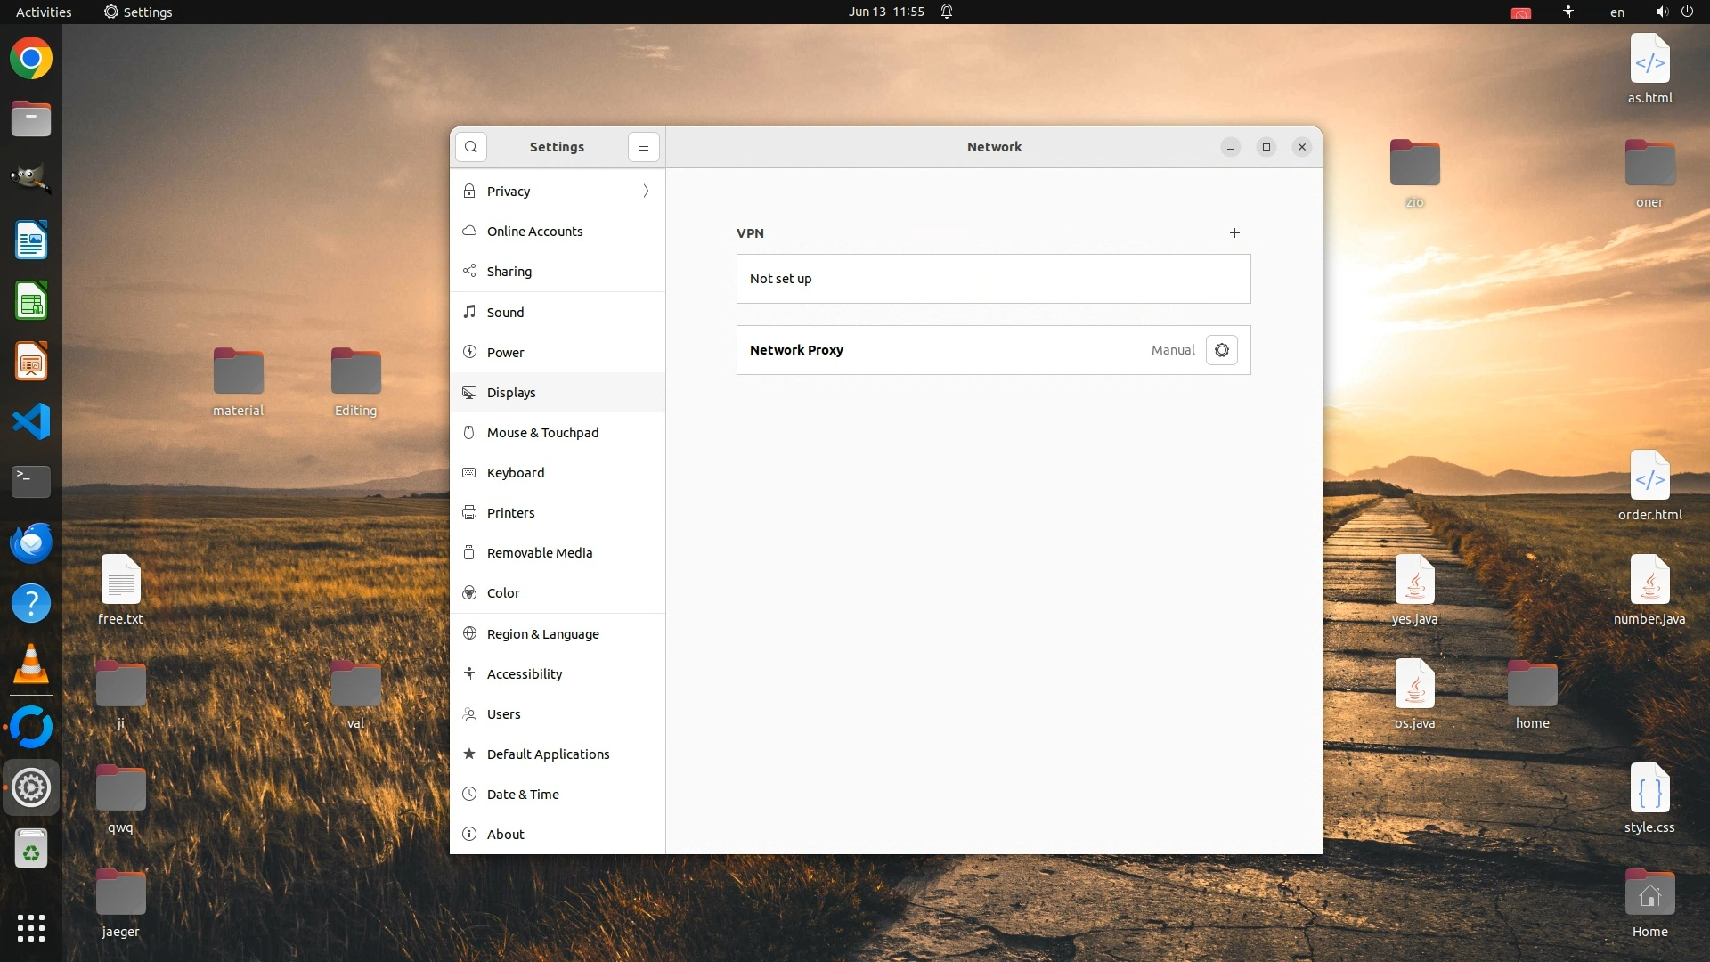
Task: Click the Network Proxy row label
Action: (796, 350)
